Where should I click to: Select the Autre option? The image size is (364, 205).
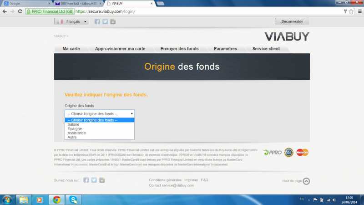point(100,137)
